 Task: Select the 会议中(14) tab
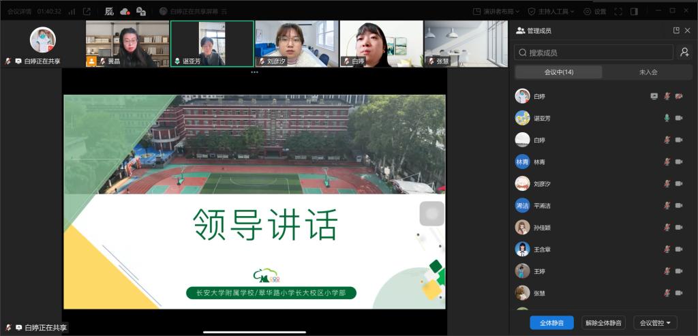pos(558,72)
